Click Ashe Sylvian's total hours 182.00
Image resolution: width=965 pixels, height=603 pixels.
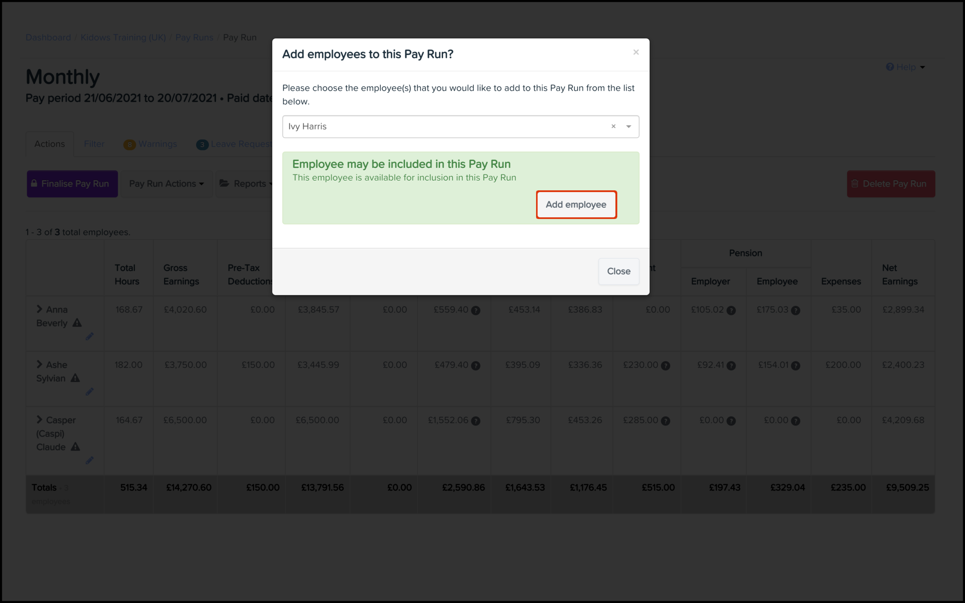coord(128,365)
